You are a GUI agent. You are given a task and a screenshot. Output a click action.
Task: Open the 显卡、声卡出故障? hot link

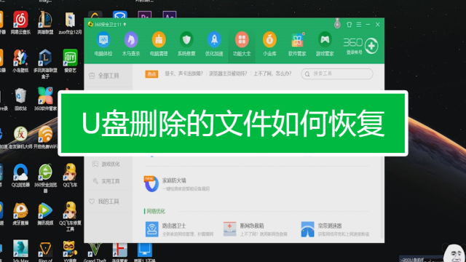[183, 74]
